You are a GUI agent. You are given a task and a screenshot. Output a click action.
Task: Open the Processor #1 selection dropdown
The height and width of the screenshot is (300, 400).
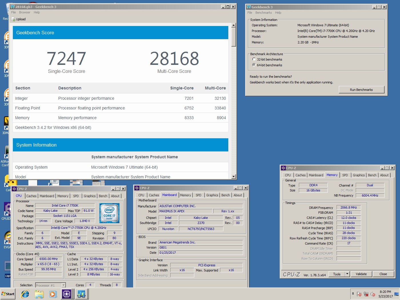coord(64,285)
